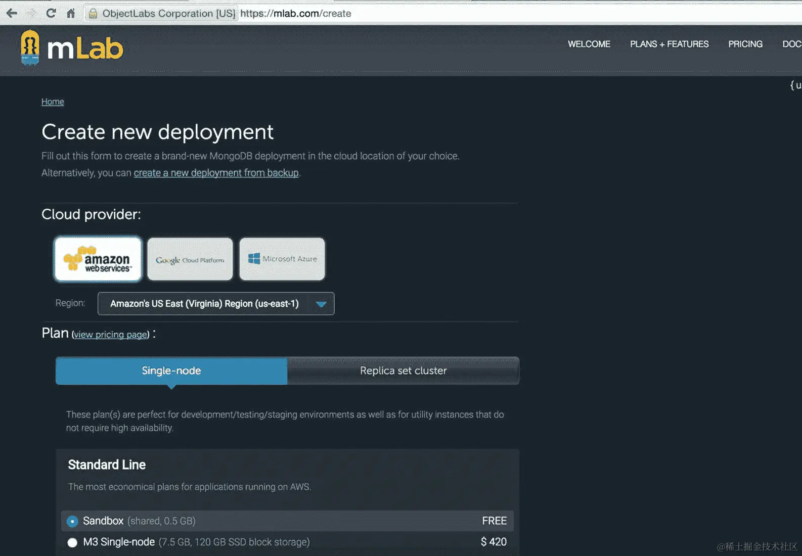802x556 pixels.
Task: Switch to the Single-node tab
Action: pyautogui.click(x=171, y=370)
